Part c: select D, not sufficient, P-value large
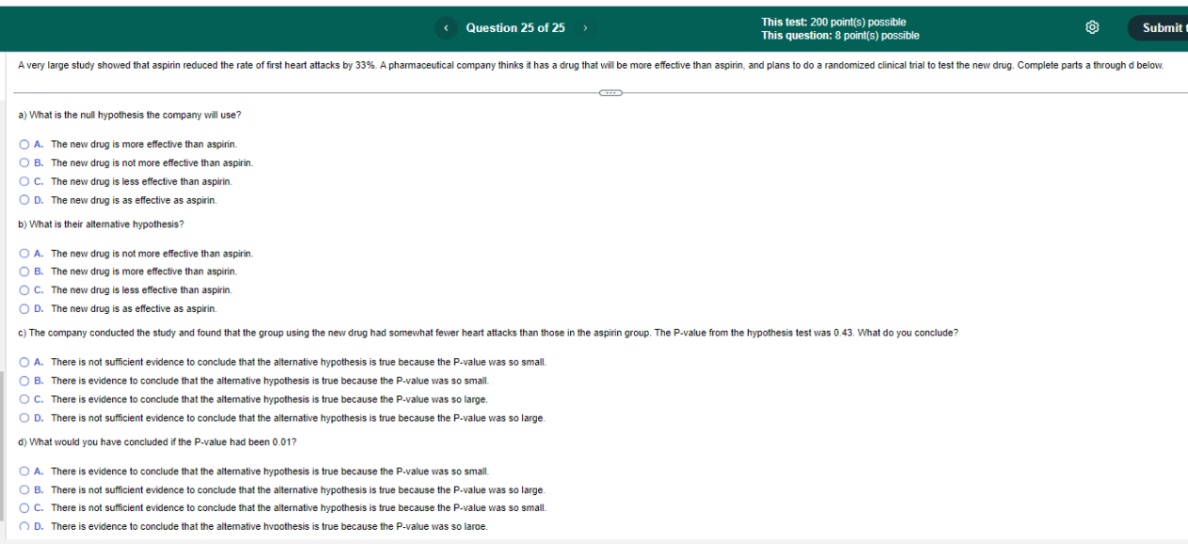This screenshot has height=544, width=1188. 24,418
